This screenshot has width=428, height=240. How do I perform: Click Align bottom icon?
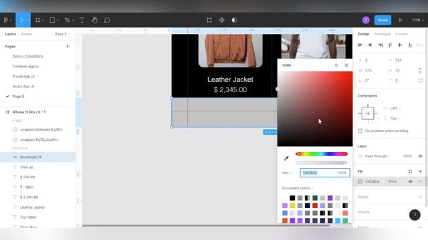[410, 45]
